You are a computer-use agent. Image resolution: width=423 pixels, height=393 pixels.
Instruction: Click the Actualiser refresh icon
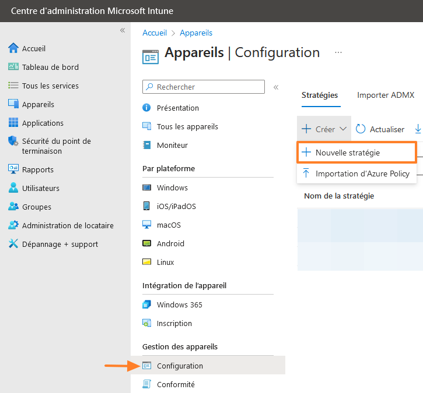click(x=361, y=129)
